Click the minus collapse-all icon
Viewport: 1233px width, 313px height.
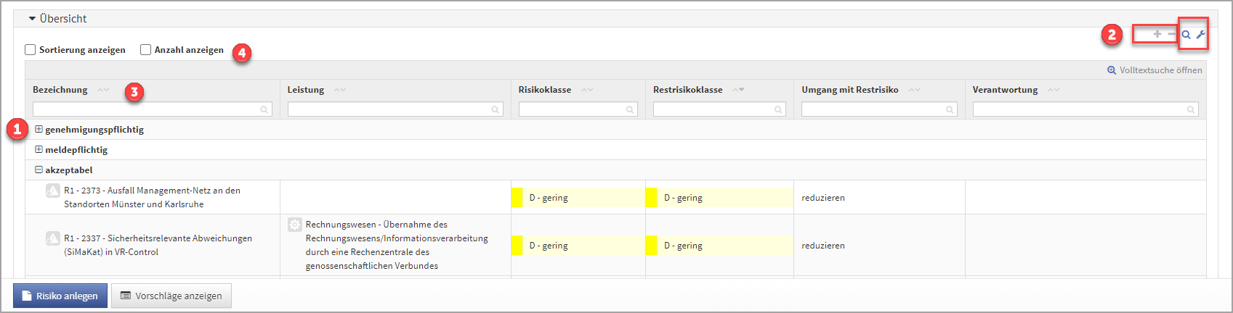tap(1171, 34)
